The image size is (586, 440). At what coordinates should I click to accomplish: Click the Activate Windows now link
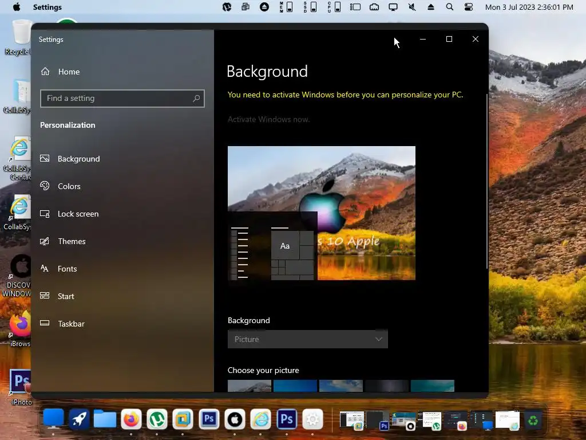(268, 119)
